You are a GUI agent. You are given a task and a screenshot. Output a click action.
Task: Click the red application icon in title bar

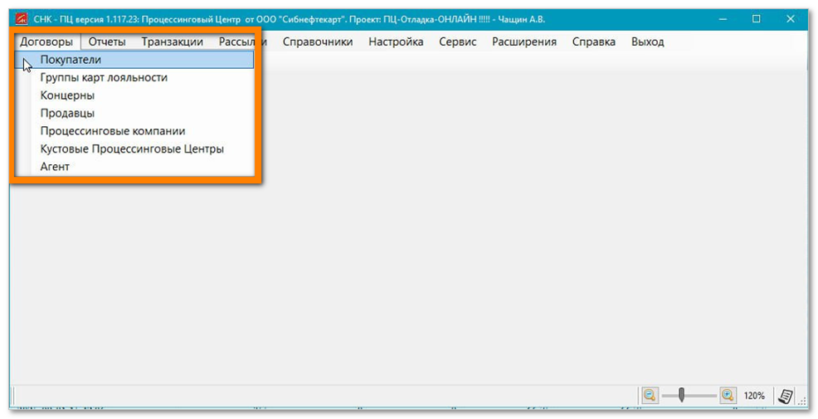(22, 19)
